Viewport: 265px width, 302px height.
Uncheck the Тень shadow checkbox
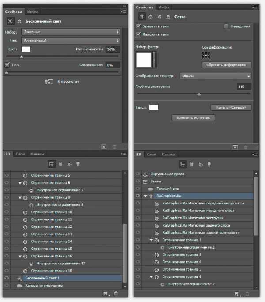click(7, 65)
